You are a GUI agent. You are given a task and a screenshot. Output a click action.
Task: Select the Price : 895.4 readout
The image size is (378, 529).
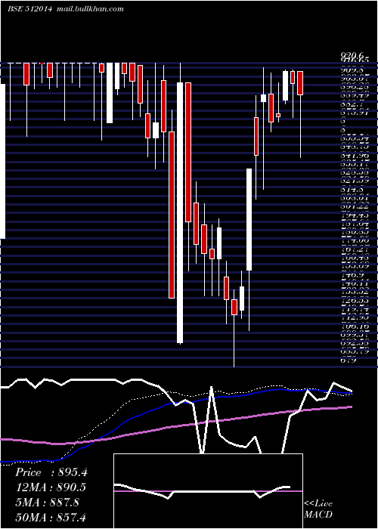point(51,472)
